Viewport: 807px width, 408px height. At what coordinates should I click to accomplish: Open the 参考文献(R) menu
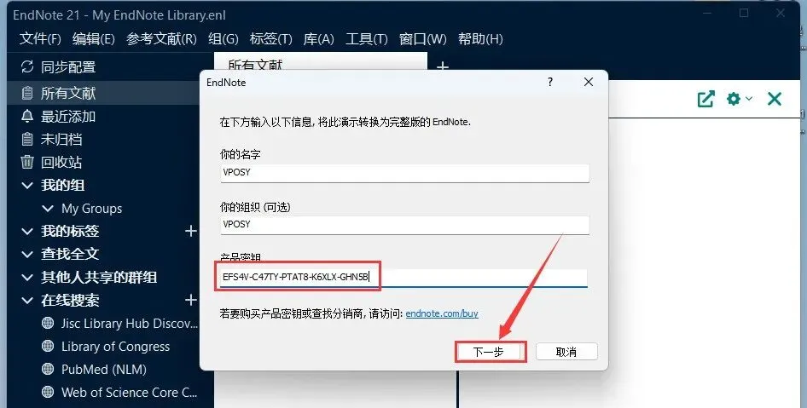coord(161,39)
